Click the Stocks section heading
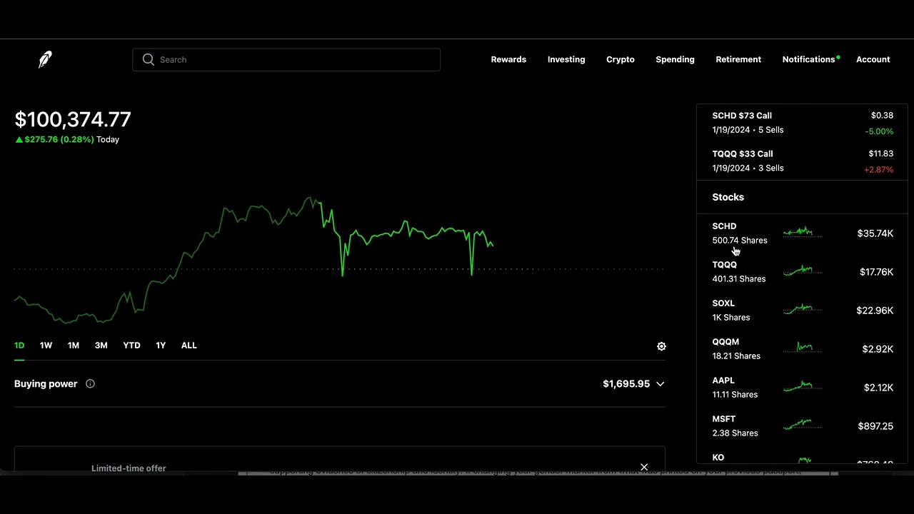This screenshot has height=514, width=914. click(x=728, y=197)
